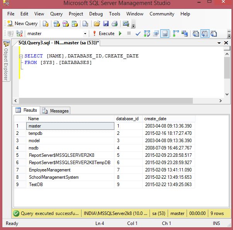Click the 9 rows status bar entry

coord(217,213)
